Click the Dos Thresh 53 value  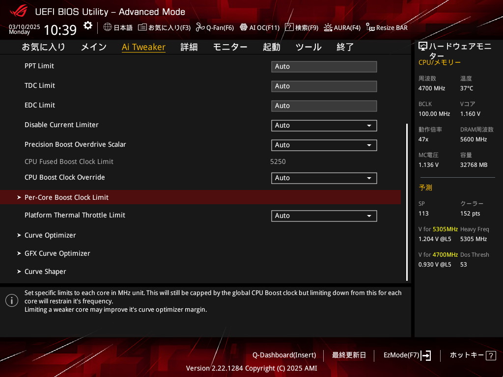coord(464,265)
